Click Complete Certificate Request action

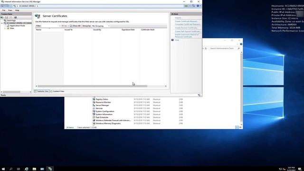[x=188, y=24]
